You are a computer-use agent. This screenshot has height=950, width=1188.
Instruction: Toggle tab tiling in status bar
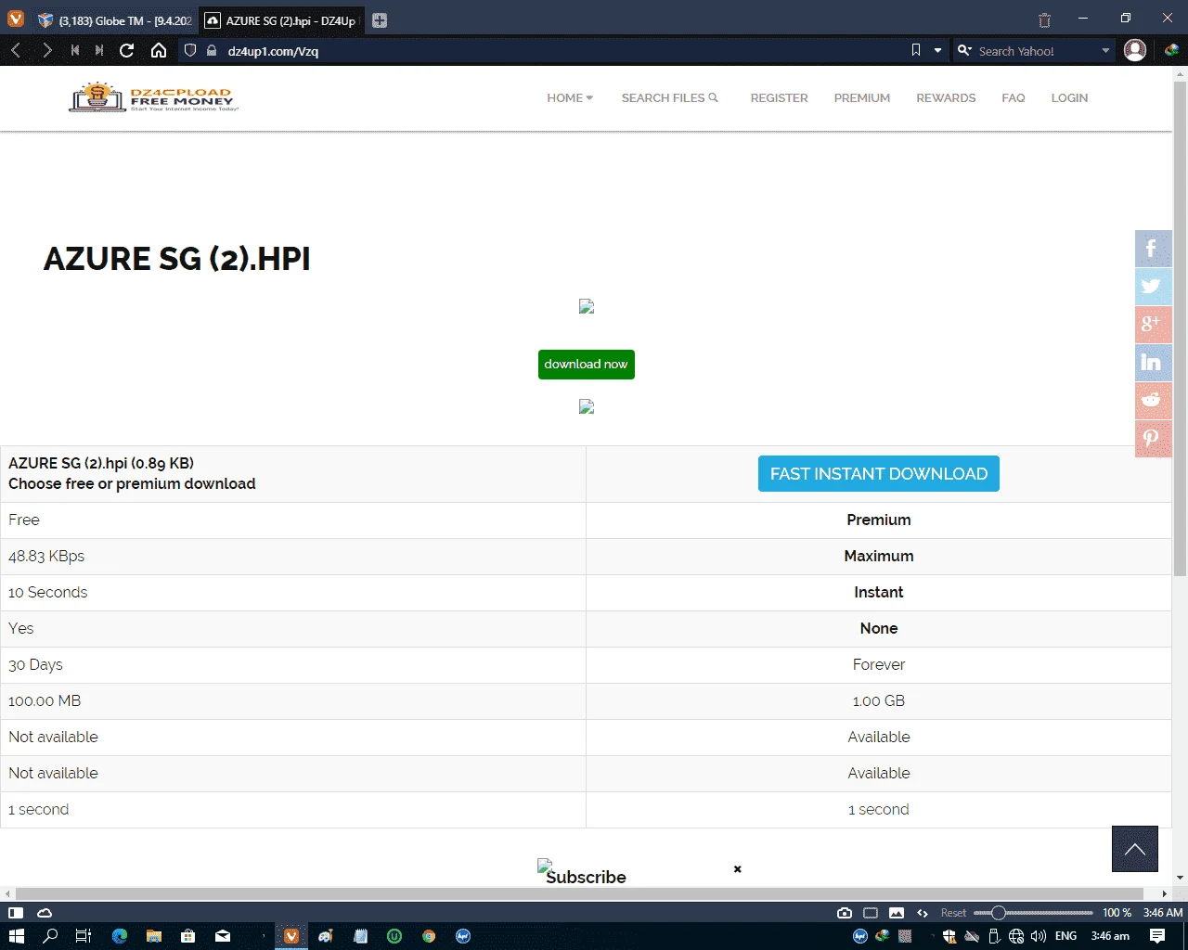click(871, 913)
